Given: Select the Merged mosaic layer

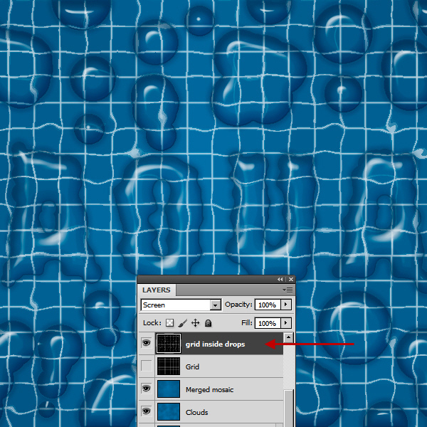Looking at the screenshot, I should coord(209,389).
